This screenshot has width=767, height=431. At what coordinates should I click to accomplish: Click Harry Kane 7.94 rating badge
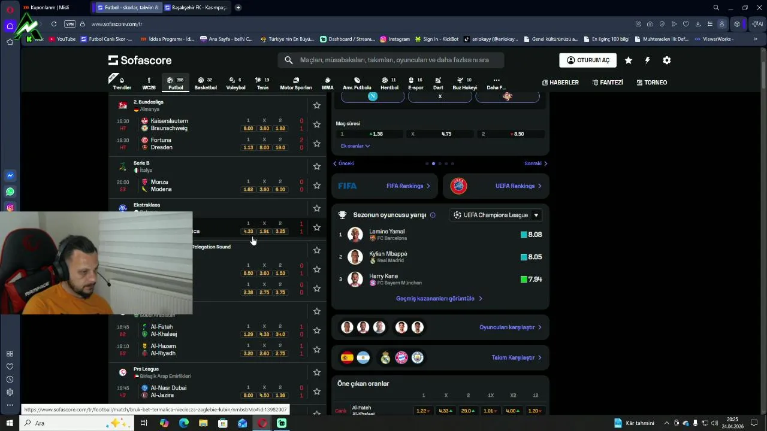point(531,279)
